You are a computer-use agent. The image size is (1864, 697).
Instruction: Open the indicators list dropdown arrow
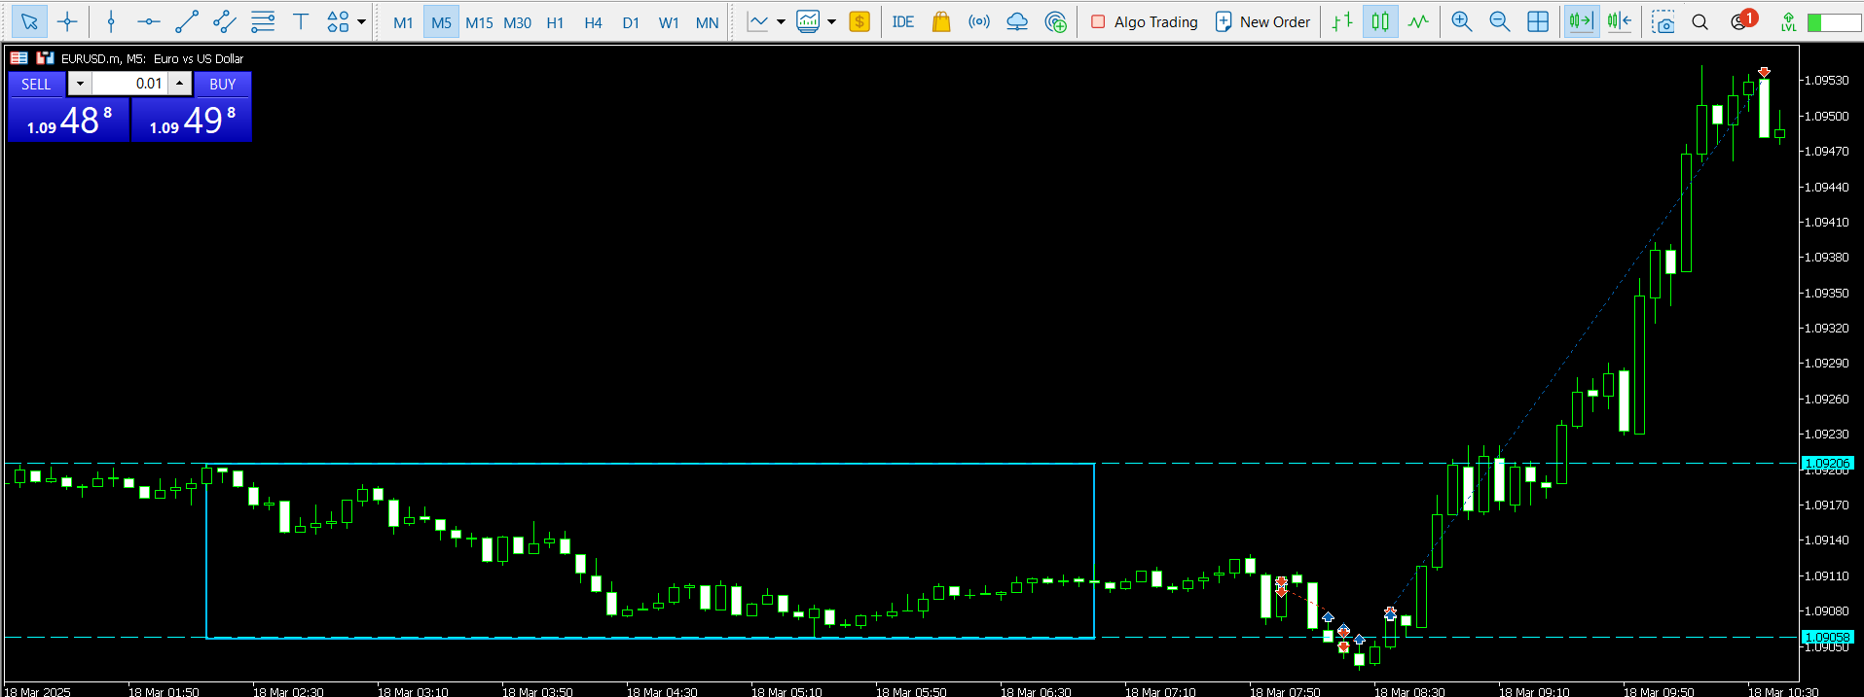click(x=781, y=21)
